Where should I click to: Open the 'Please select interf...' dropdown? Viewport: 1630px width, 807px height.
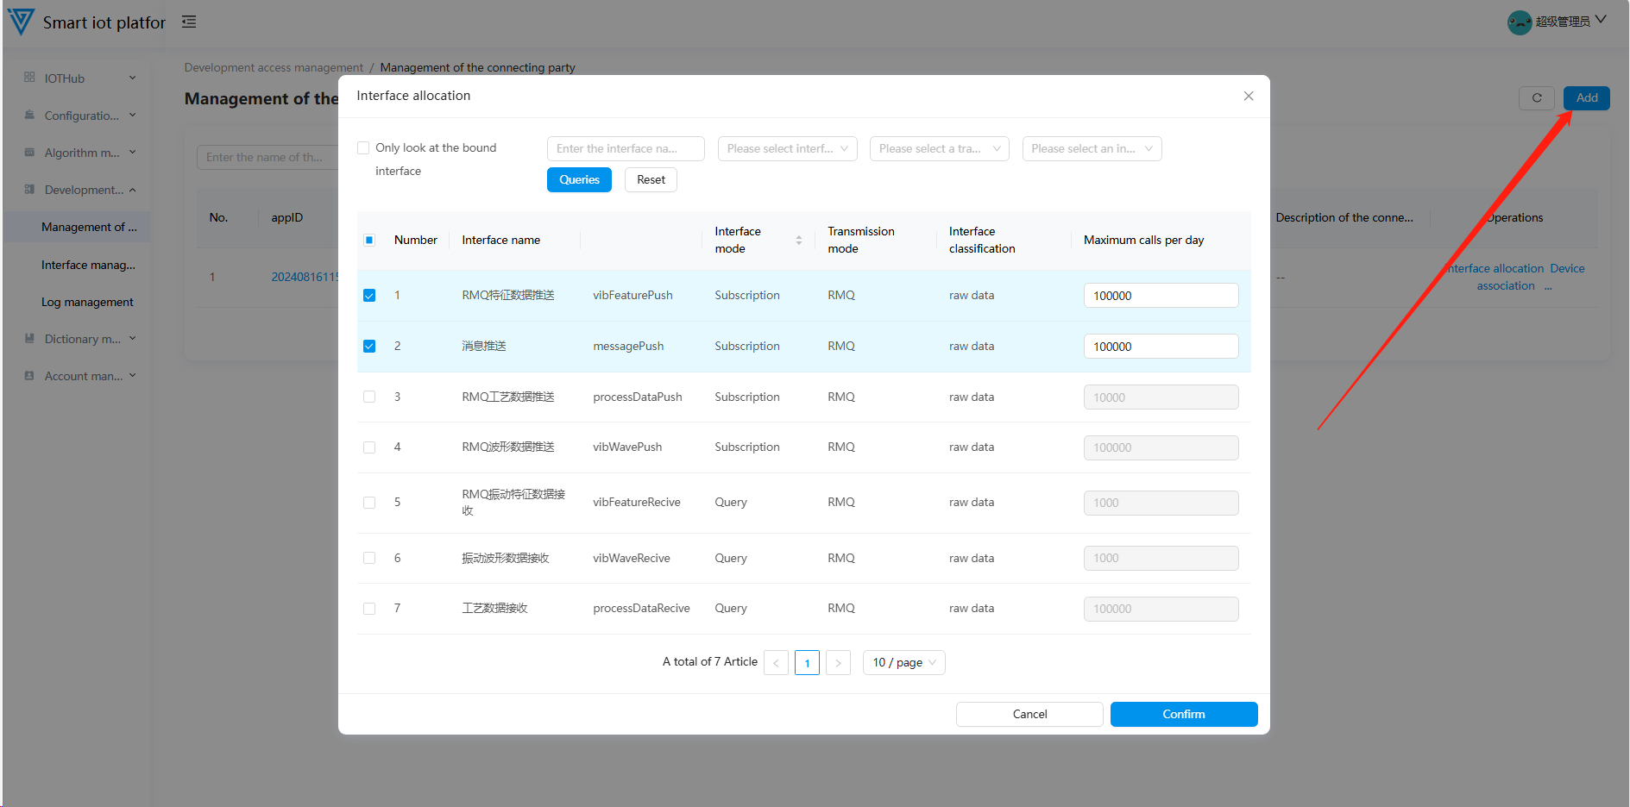(x=787, y=149)
